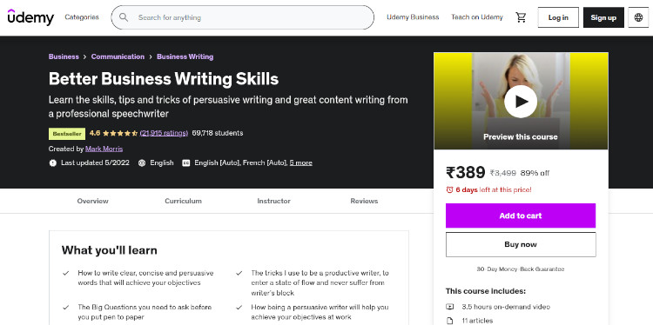Screen dimensions: 653x325
Task: Click the search magnifier icon
Action: pyautogui.click(x=124, y=17)
